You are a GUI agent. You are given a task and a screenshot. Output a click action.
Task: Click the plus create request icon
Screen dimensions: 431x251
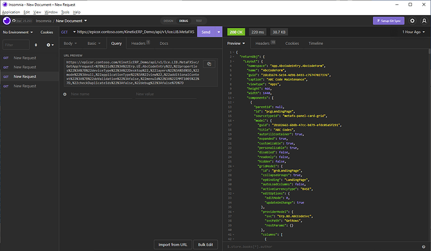point(49,45)
